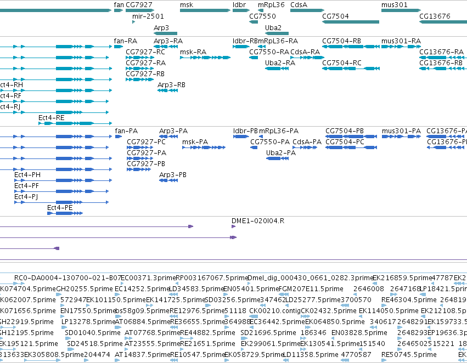This screenshot has height=363, width=467.
Task: Open EST RE46304.5prime
Action: [x=409, y=300]
